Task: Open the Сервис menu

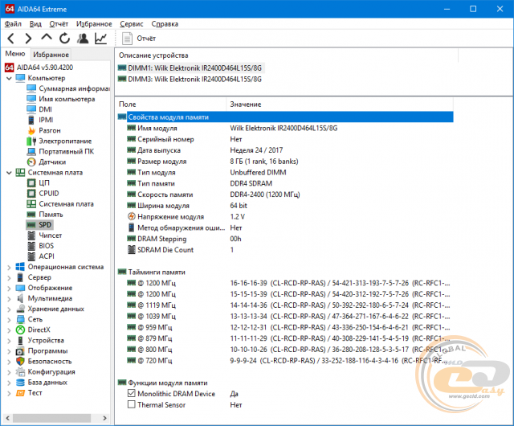Action: 132,24
